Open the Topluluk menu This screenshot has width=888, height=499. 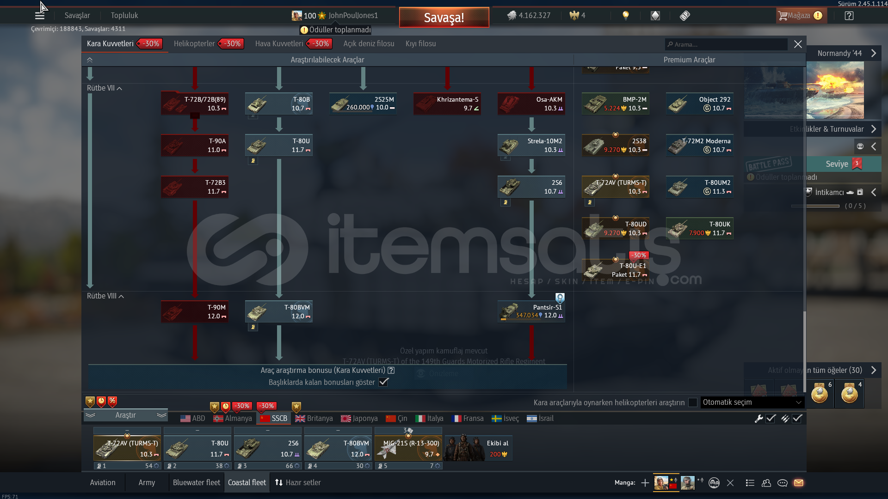(124, 15)
